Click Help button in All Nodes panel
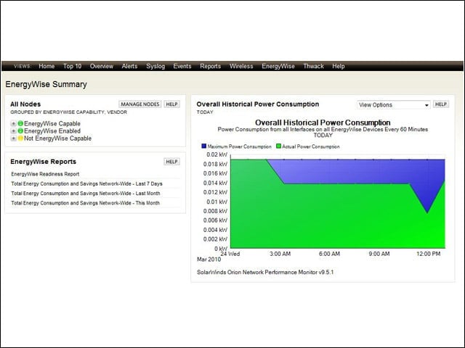 (x=171, y=104)
